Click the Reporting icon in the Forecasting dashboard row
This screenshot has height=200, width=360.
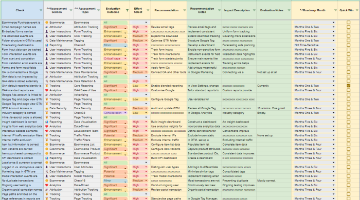pyautogui.click(x=47, y=45)
